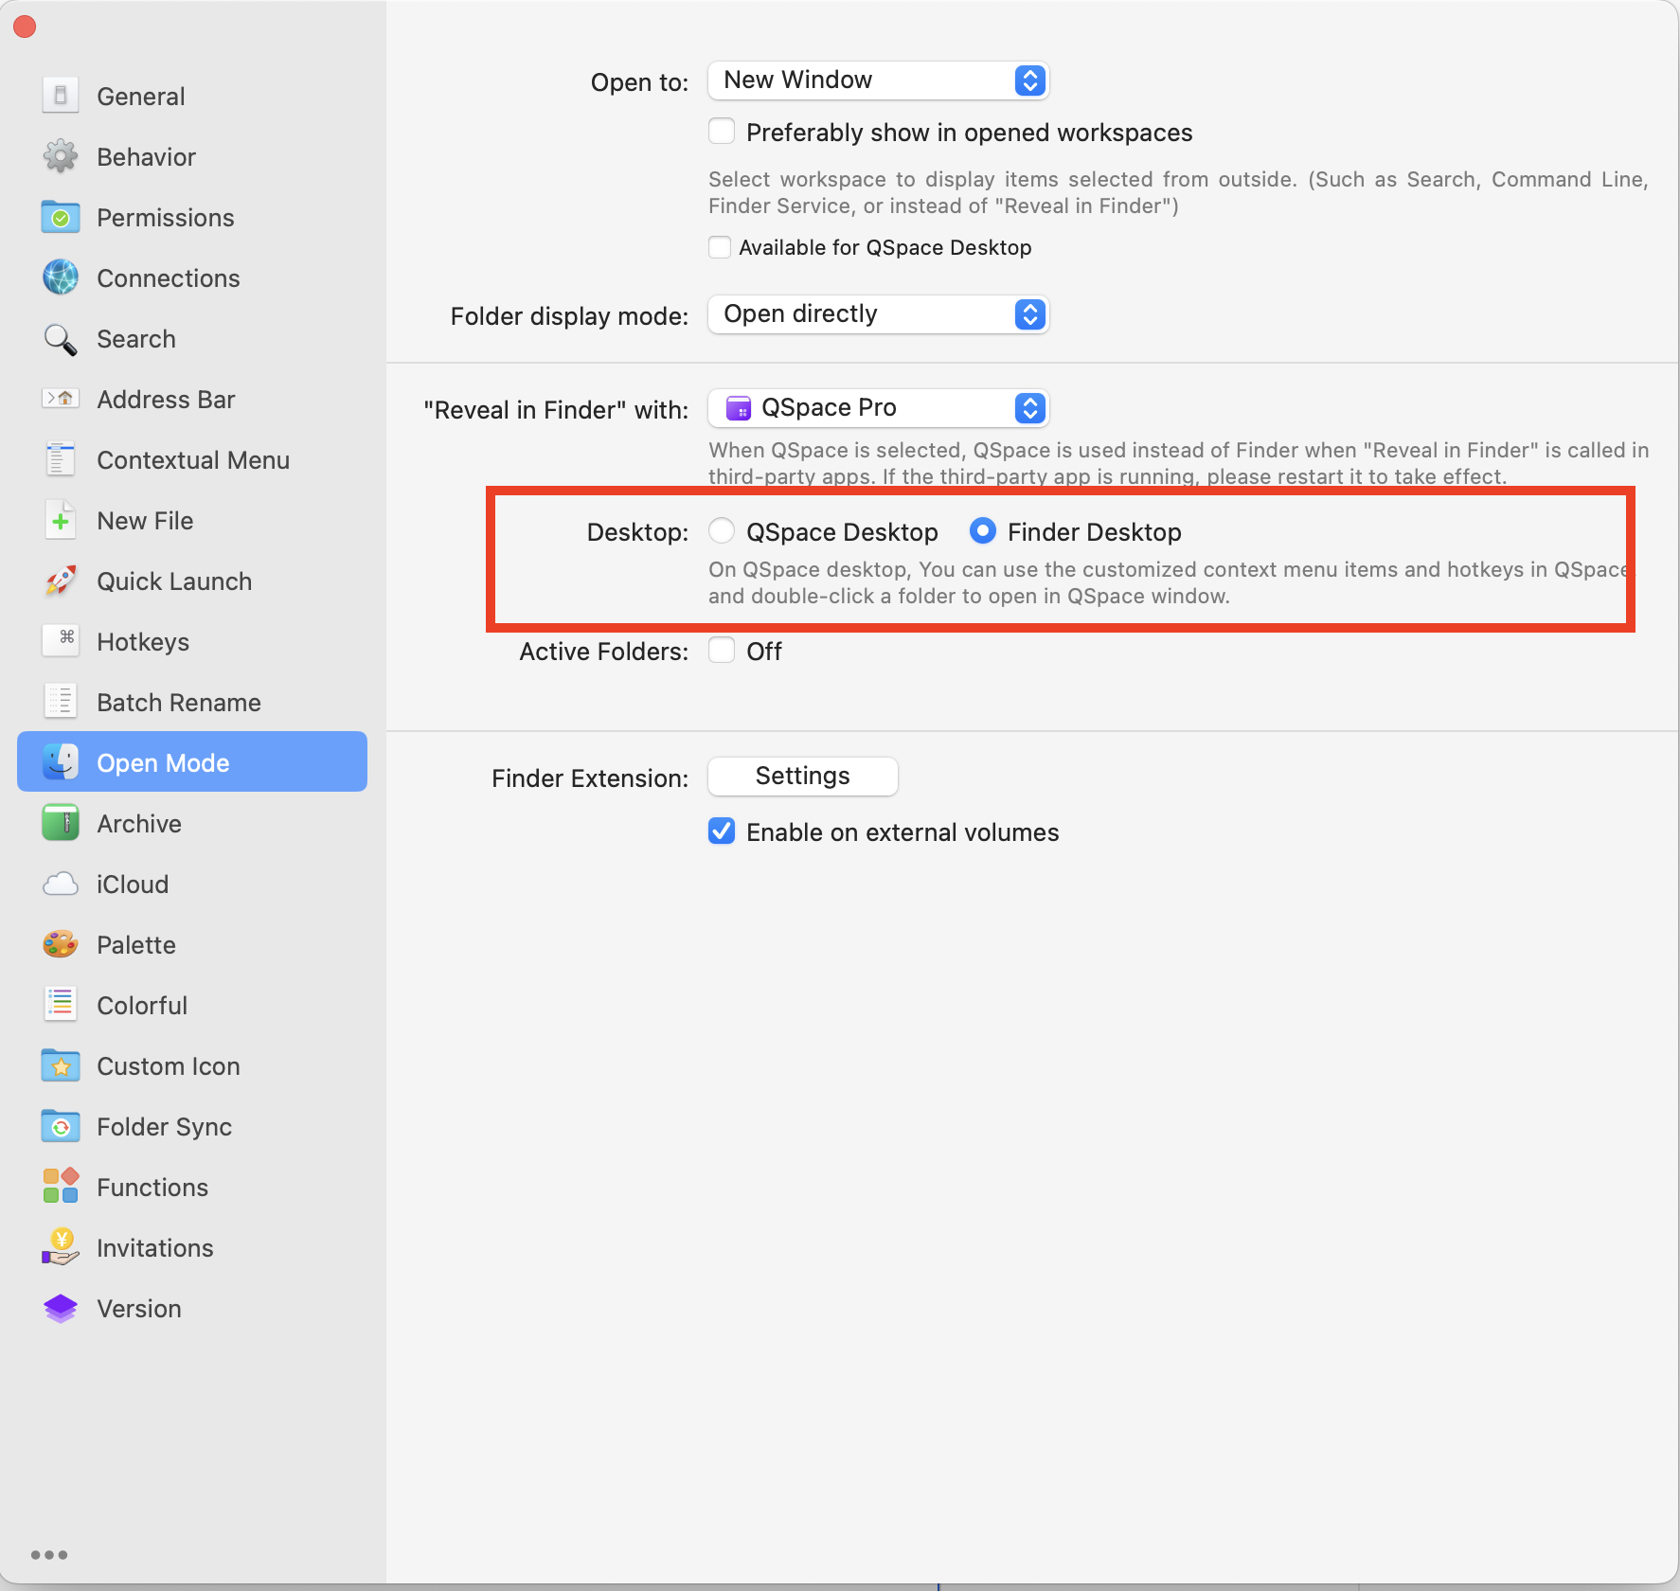Close the preferences window
Viewport: 1680px width, 1591px height.
(25, 27)
